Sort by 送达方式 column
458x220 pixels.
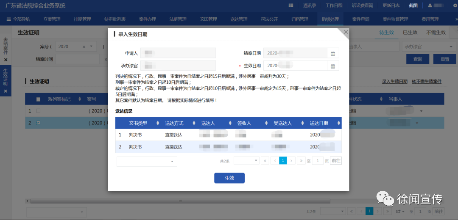point(194,123)
